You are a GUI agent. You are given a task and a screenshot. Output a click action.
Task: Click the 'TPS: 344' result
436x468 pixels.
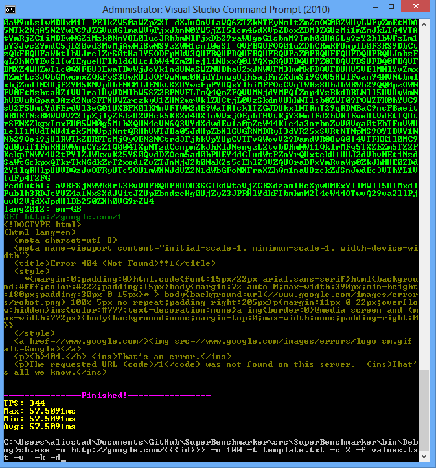[x=25, y=403]
